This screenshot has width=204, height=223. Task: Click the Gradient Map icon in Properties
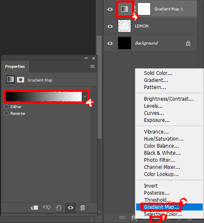[x=10, y=79]
